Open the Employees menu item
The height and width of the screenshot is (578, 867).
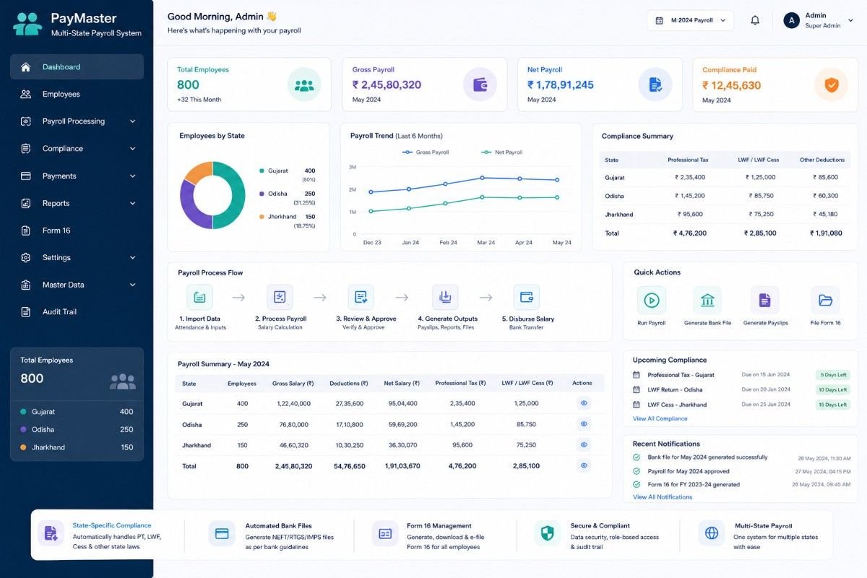tap(77, 95)
